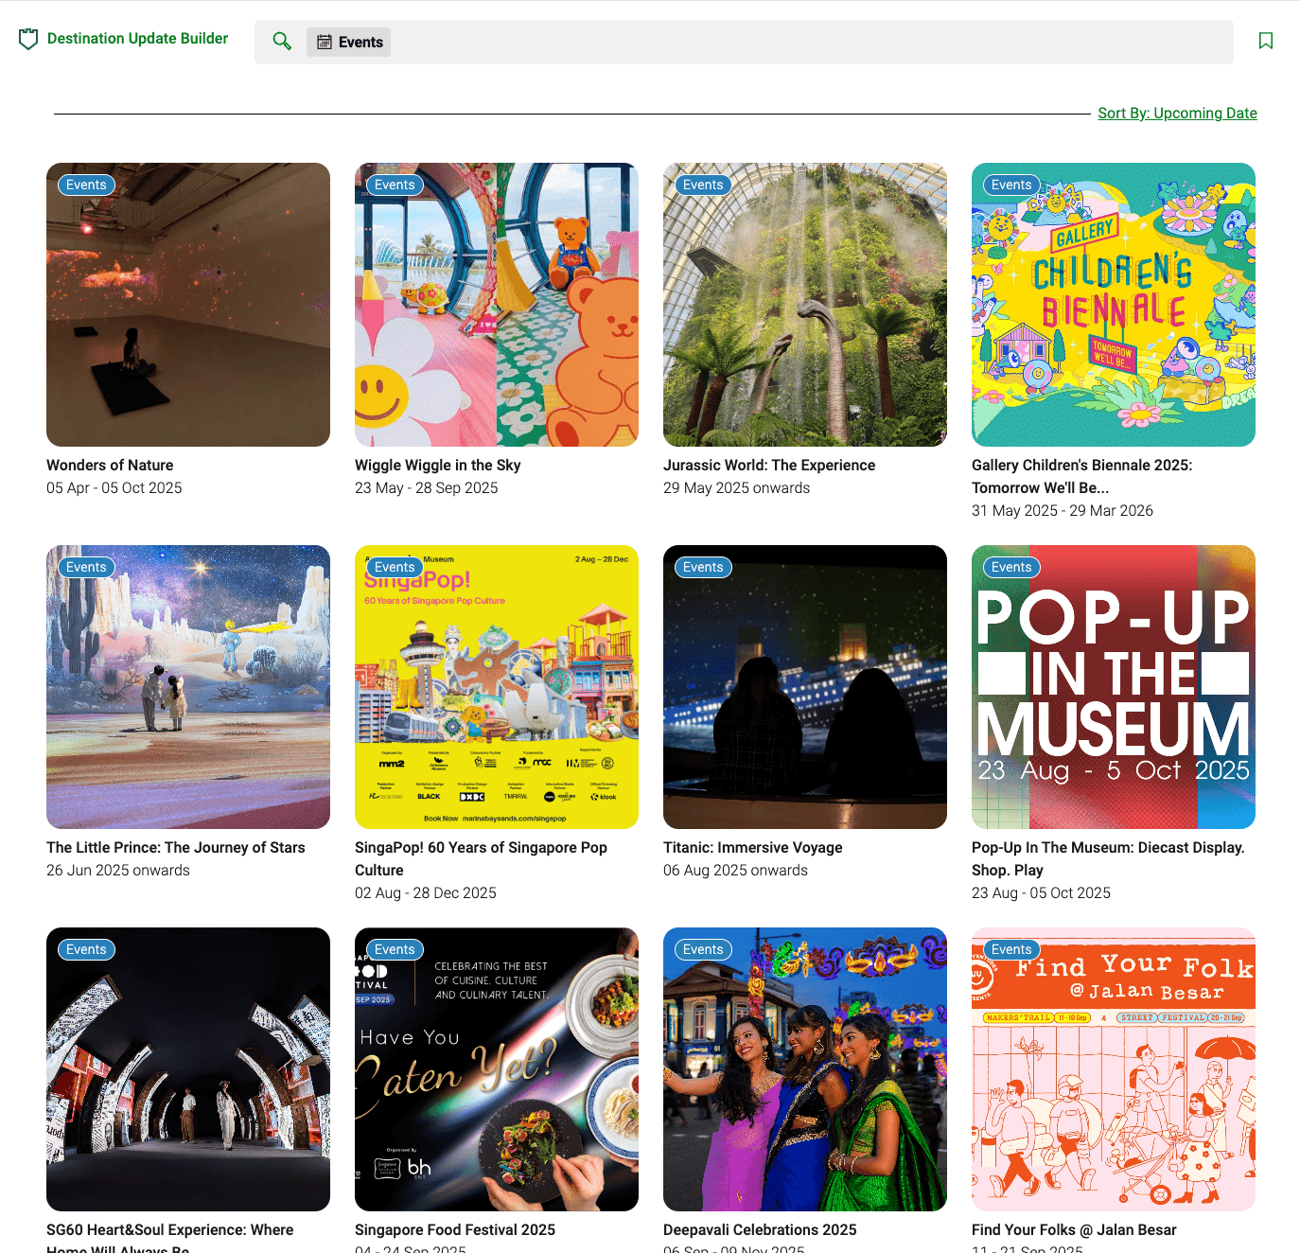Open the Wonders of Nature event
1300x1253 pixels.
pyautogui.click(x=187, y=304)
